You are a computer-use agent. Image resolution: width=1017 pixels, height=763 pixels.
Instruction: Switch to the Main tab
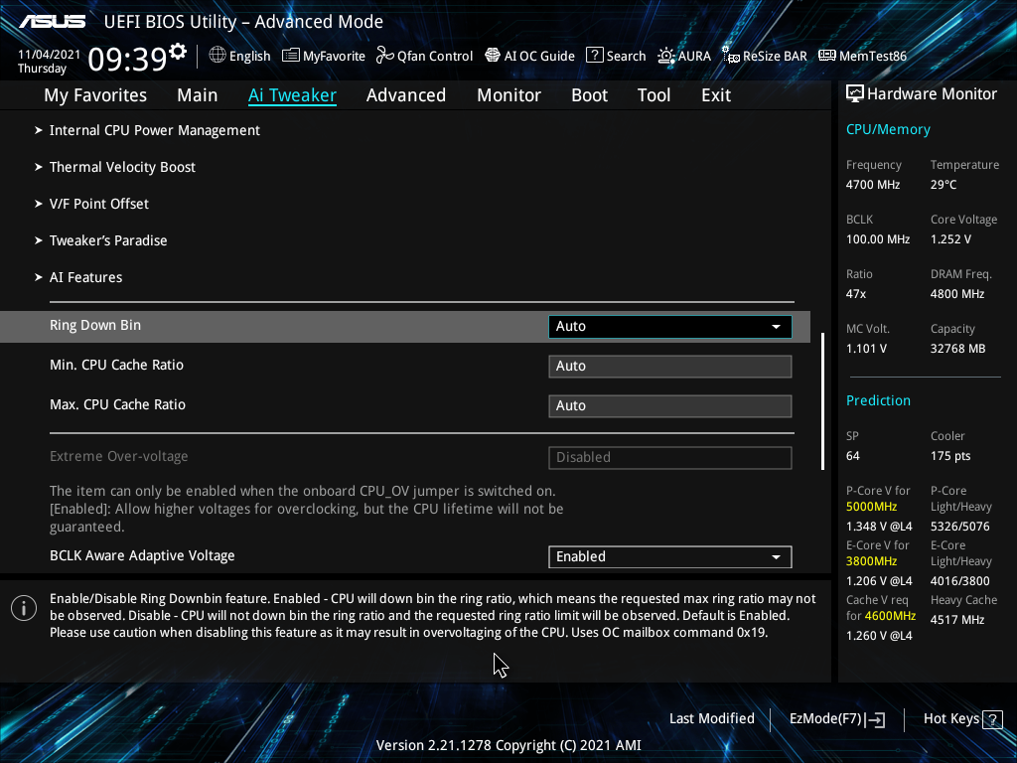(198, 95)
